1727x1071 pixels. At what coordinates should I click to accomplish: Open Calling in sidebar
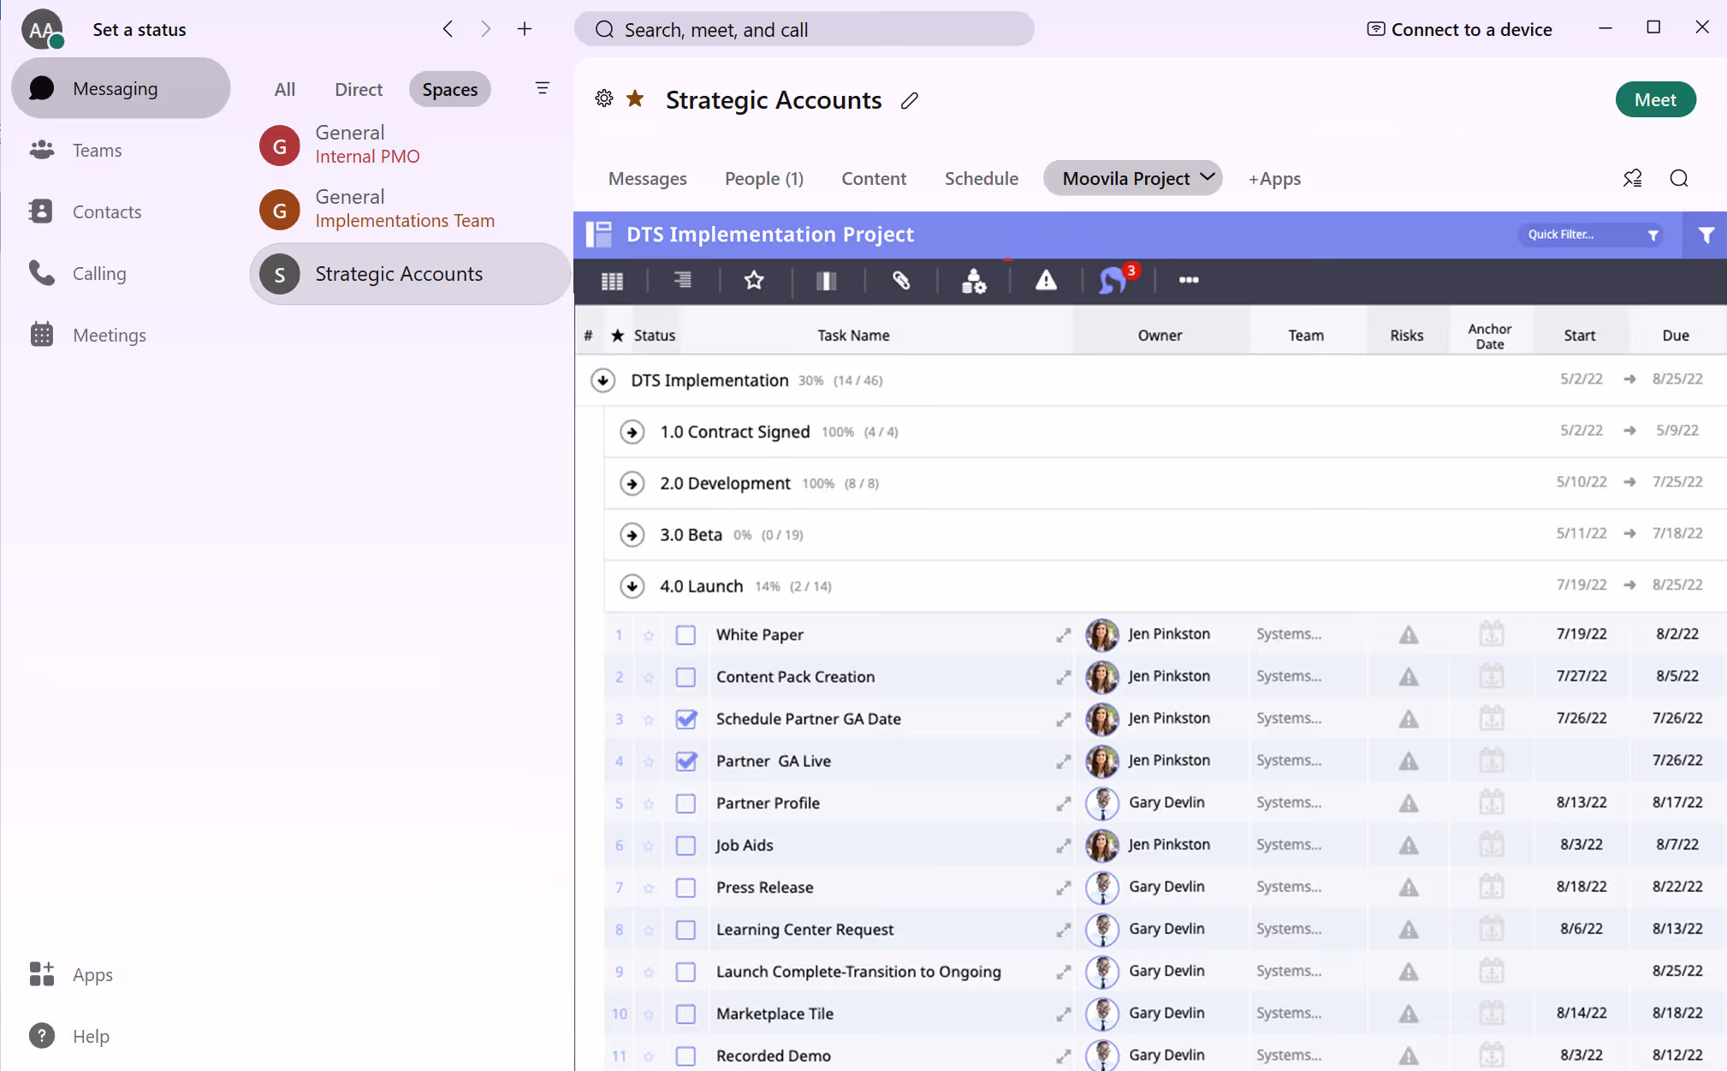pyautogui.click(x=120, y=273)
